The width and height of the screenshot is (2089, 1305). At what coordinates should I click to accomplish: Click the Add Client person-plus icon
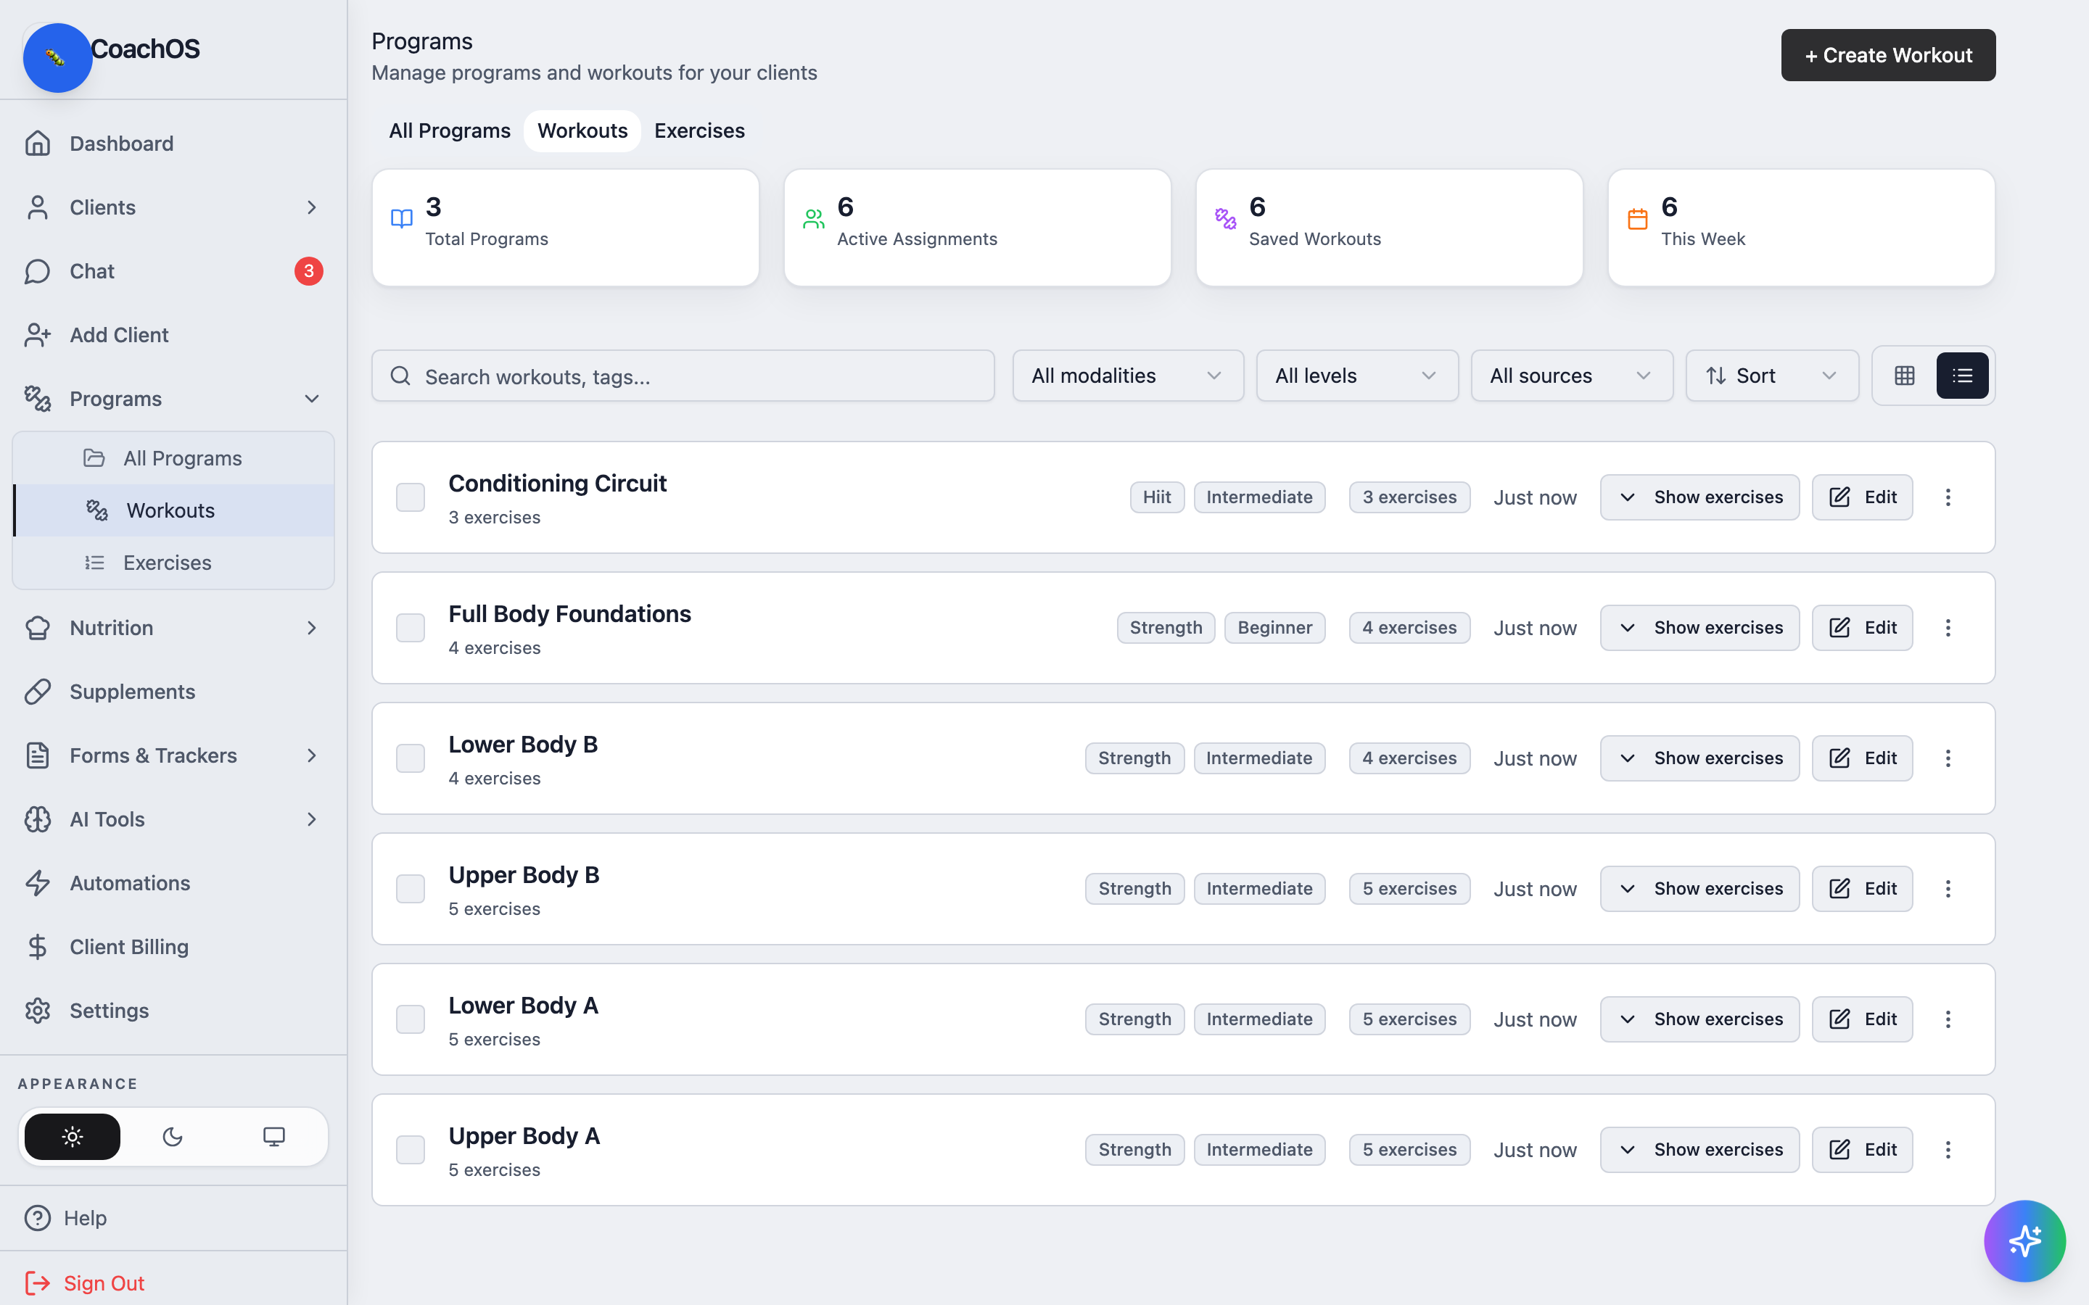click(37, 335)
